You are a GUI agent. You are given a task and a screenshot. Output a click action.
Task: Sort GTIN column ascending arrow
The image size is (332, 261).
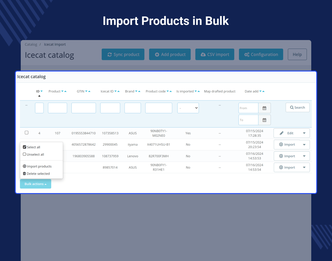tap(89, 91)
